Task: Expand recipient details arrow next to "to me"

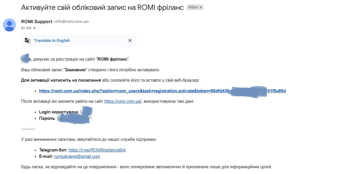Action: [34, 28]
